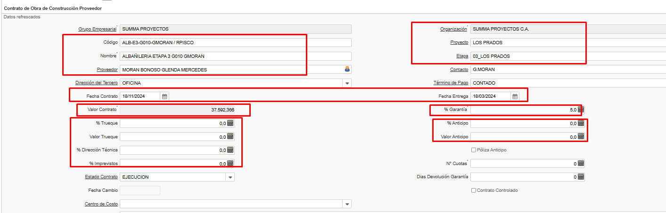Enable the Póliza Anticipo checkbox

click(x=474, y=150)
